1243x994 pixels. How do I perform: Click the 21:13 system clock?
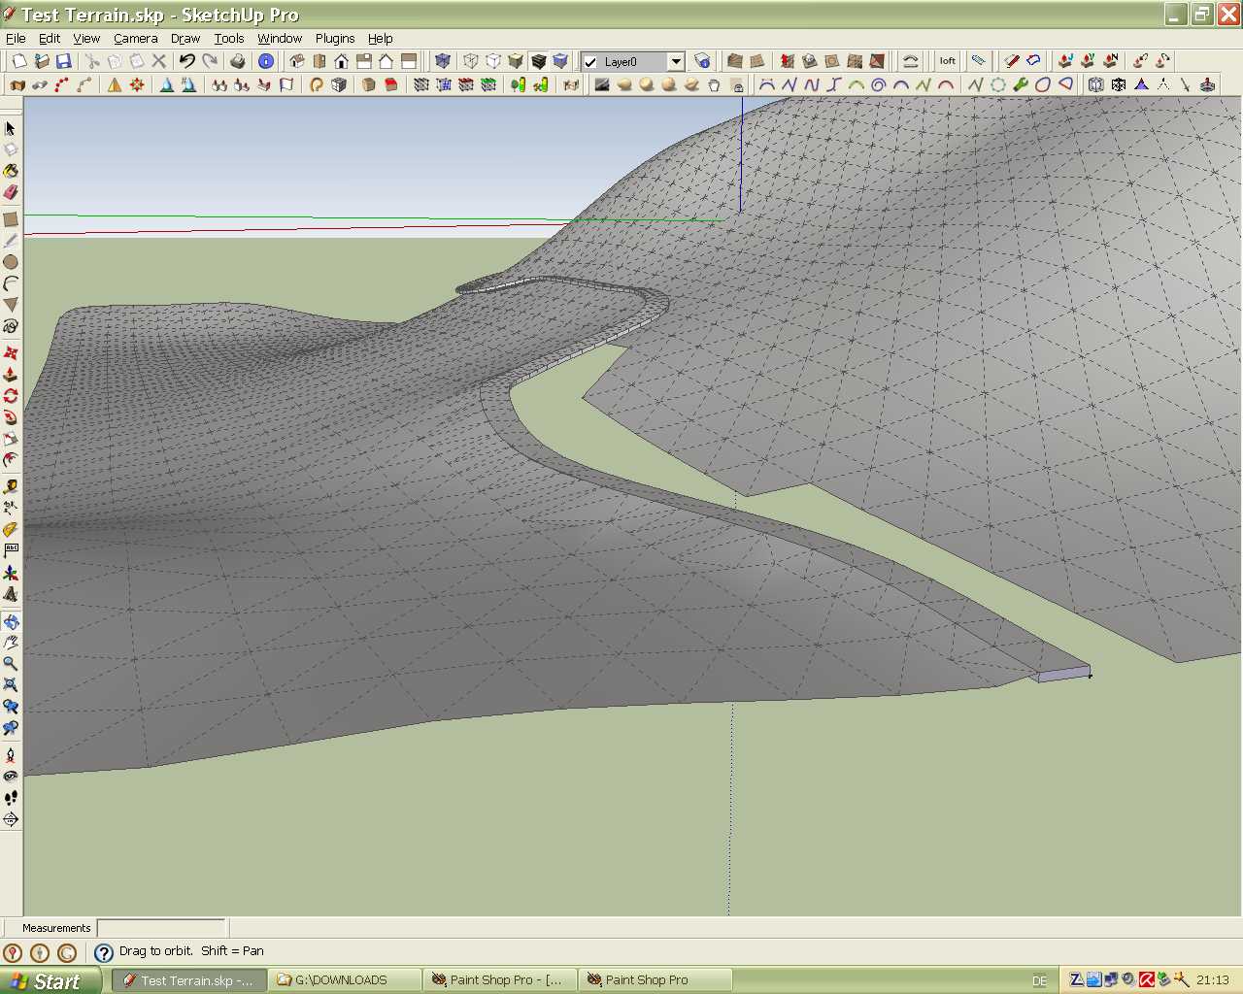click(x=1213, y=980)
